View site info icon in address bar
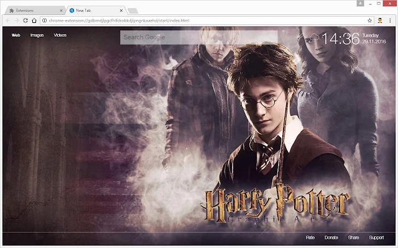Image resolution: width=398 pixels, height=248 pixels. 44,20
